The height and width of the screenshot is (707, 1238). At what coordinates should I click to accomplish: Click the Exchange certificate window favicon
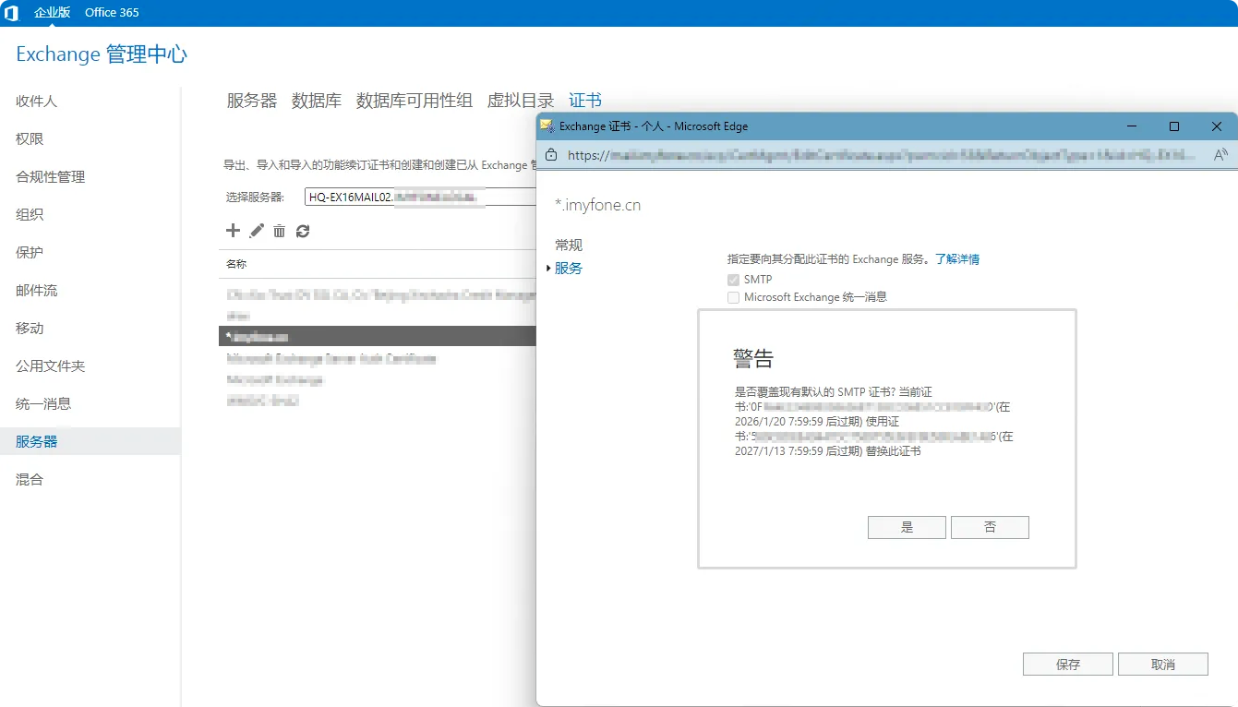(x=547, y=126)
